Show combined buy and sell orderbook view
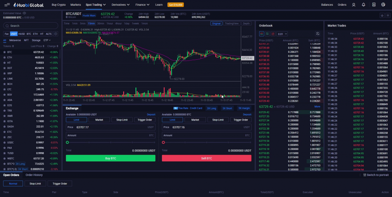Viewport: 392px width, 197px height. pyautogui.click(x=261, y=34)
